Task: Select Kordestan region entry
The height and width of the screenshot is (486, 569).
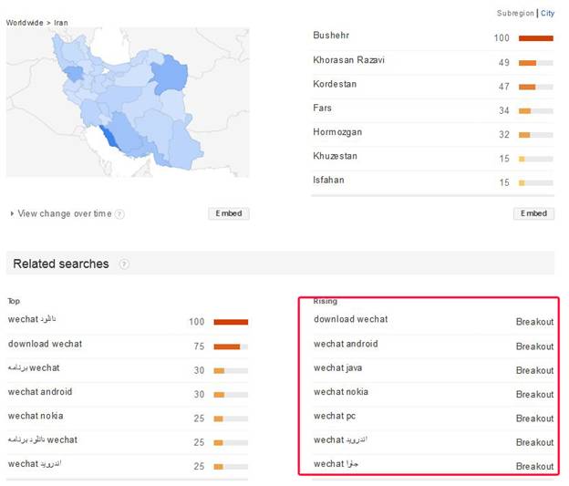Action: tap(335, 85)
